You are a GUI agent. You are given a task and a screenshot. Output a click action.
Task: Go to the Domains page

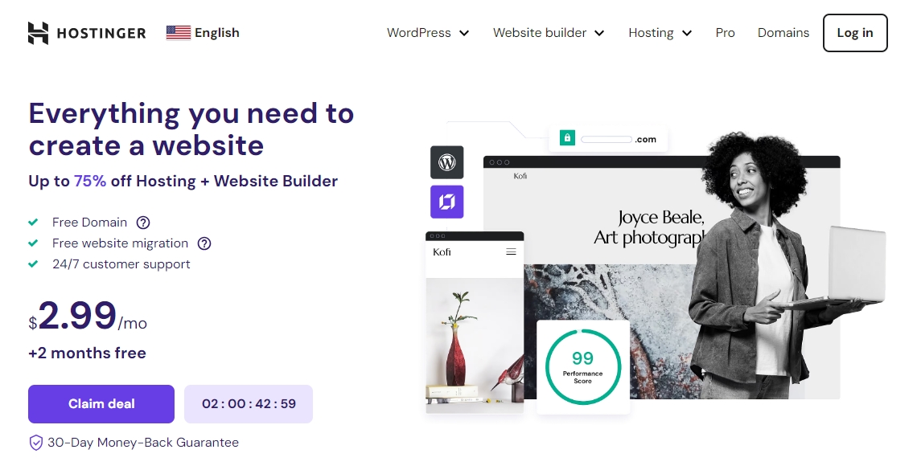[783, 33]
